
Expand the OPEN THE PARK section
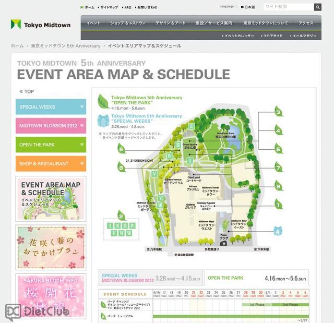coord(51,145)
